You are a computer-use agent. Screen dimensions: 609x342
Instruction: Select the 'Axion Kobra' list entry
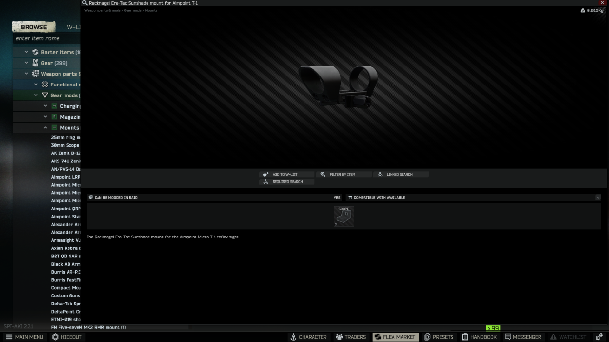pyautogui.click(x=66, y=248)
